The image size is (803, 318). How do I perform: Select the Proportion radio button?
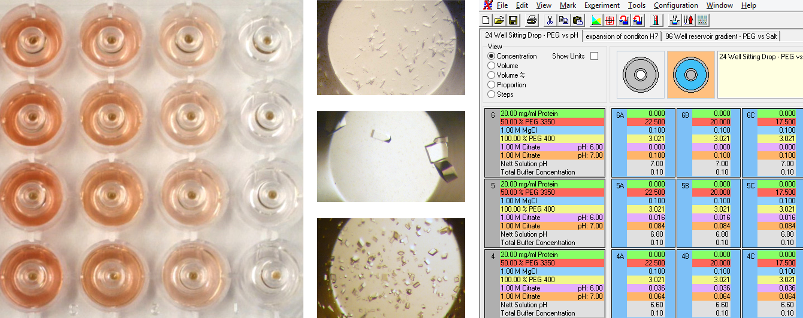(491, 85)
